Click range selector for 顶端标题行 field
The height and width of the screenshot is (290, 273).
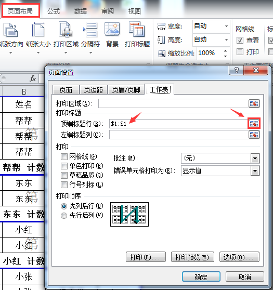click(254, 123)
